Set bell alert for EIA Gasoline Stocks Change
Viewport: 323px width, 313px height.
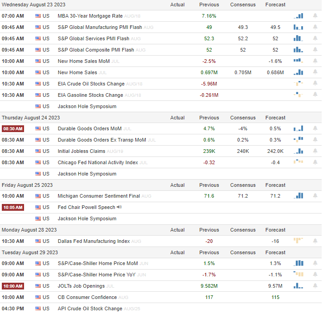(315, 95)
